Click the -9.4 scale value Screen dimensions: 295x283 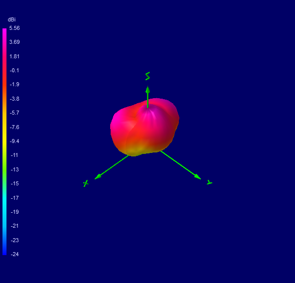pyautogui.click(x=14, y=141)
